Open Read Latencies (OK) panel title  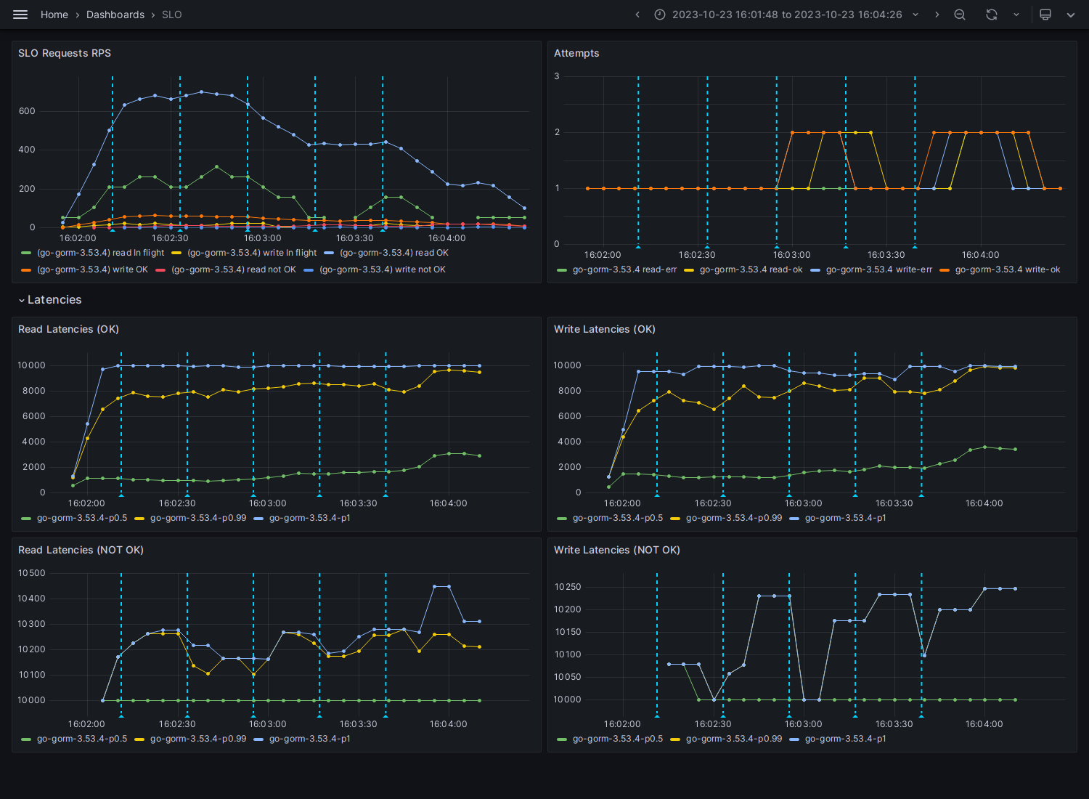point(68,329)
